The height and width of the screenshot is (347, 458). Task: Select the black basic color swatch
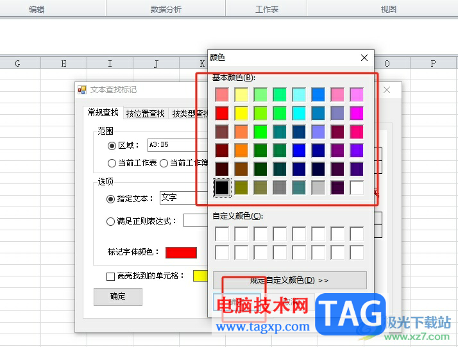tap(222, 187)
